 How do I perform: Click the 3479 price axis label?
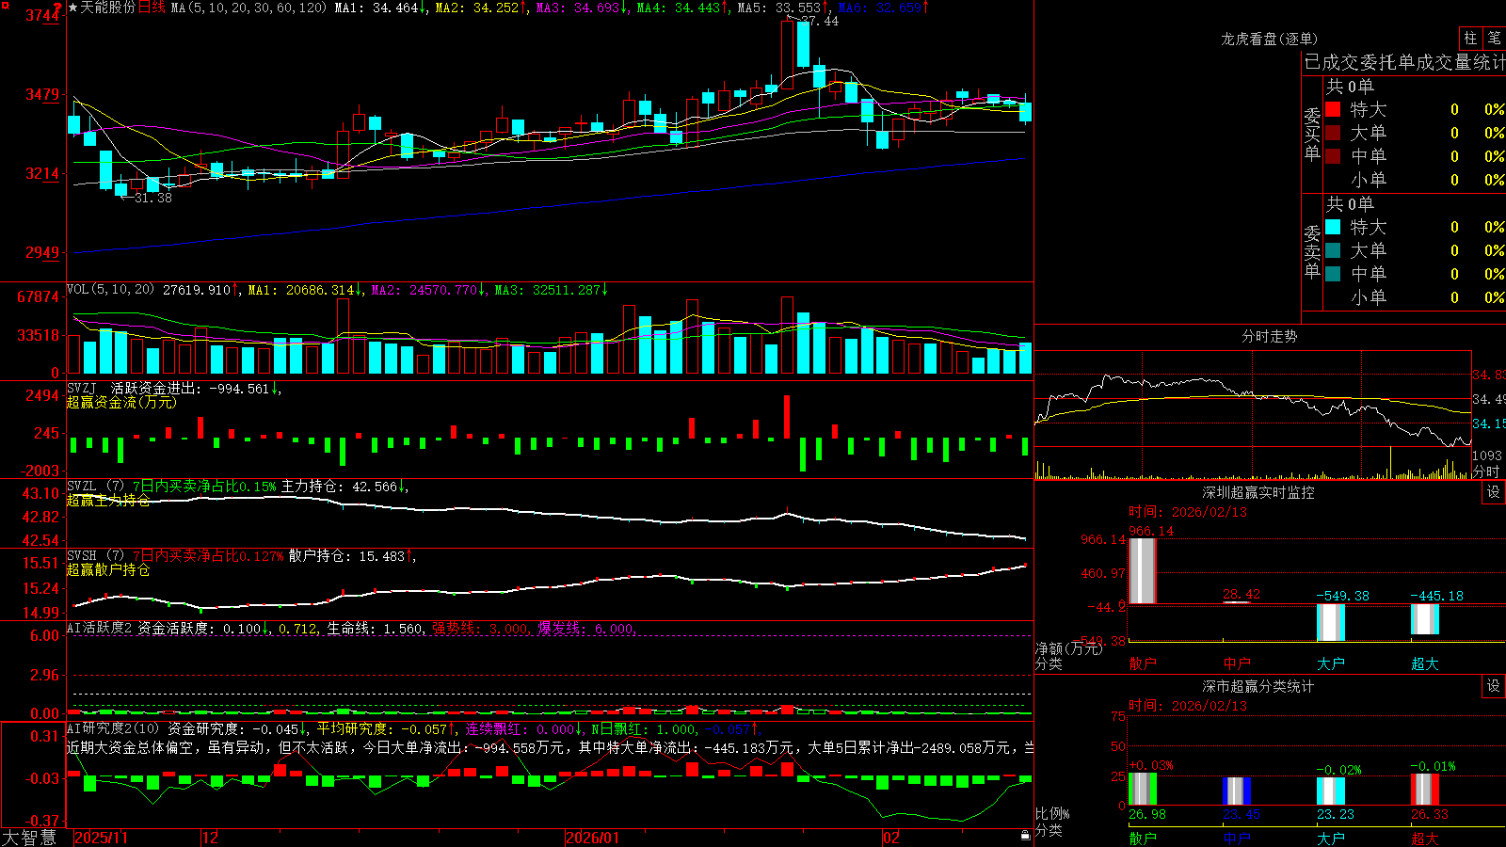[x=42, y=94]
